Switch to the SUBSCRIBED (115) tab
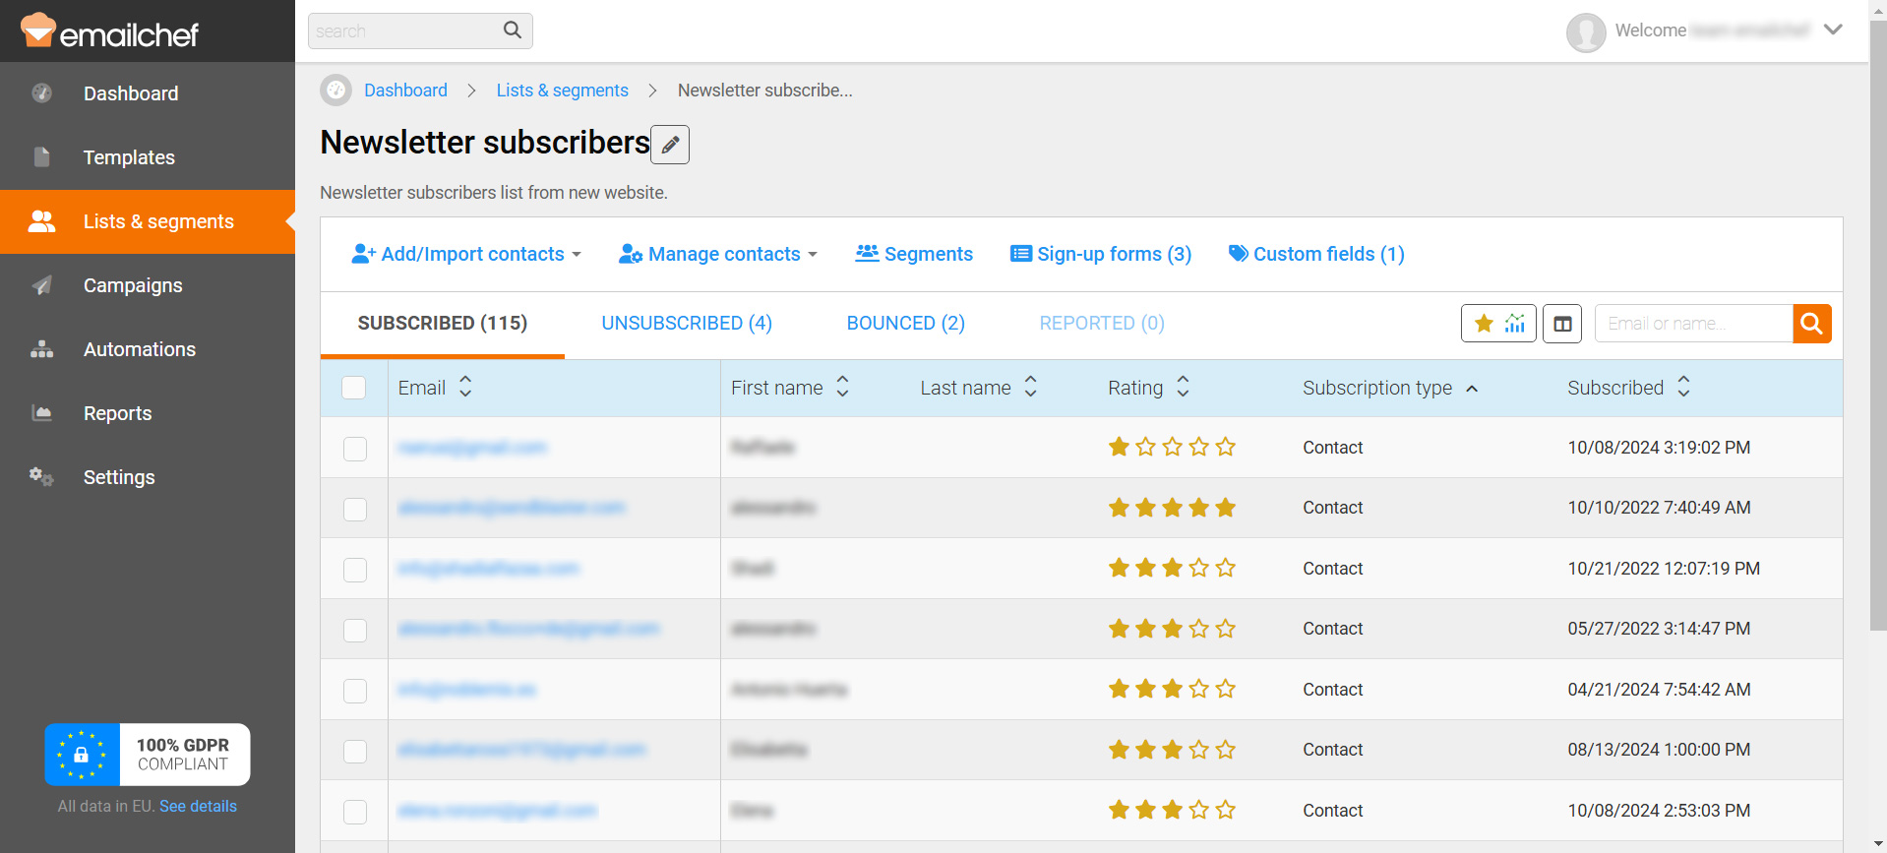This screenshot has height=853, width=1887. [443, 323]
